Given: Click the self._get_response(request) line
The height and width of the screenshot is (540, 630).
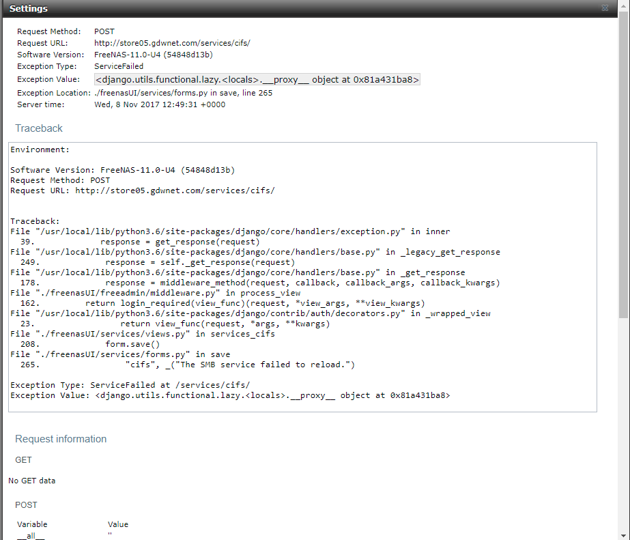Looking at the screenshot, I should click(158, 262).
